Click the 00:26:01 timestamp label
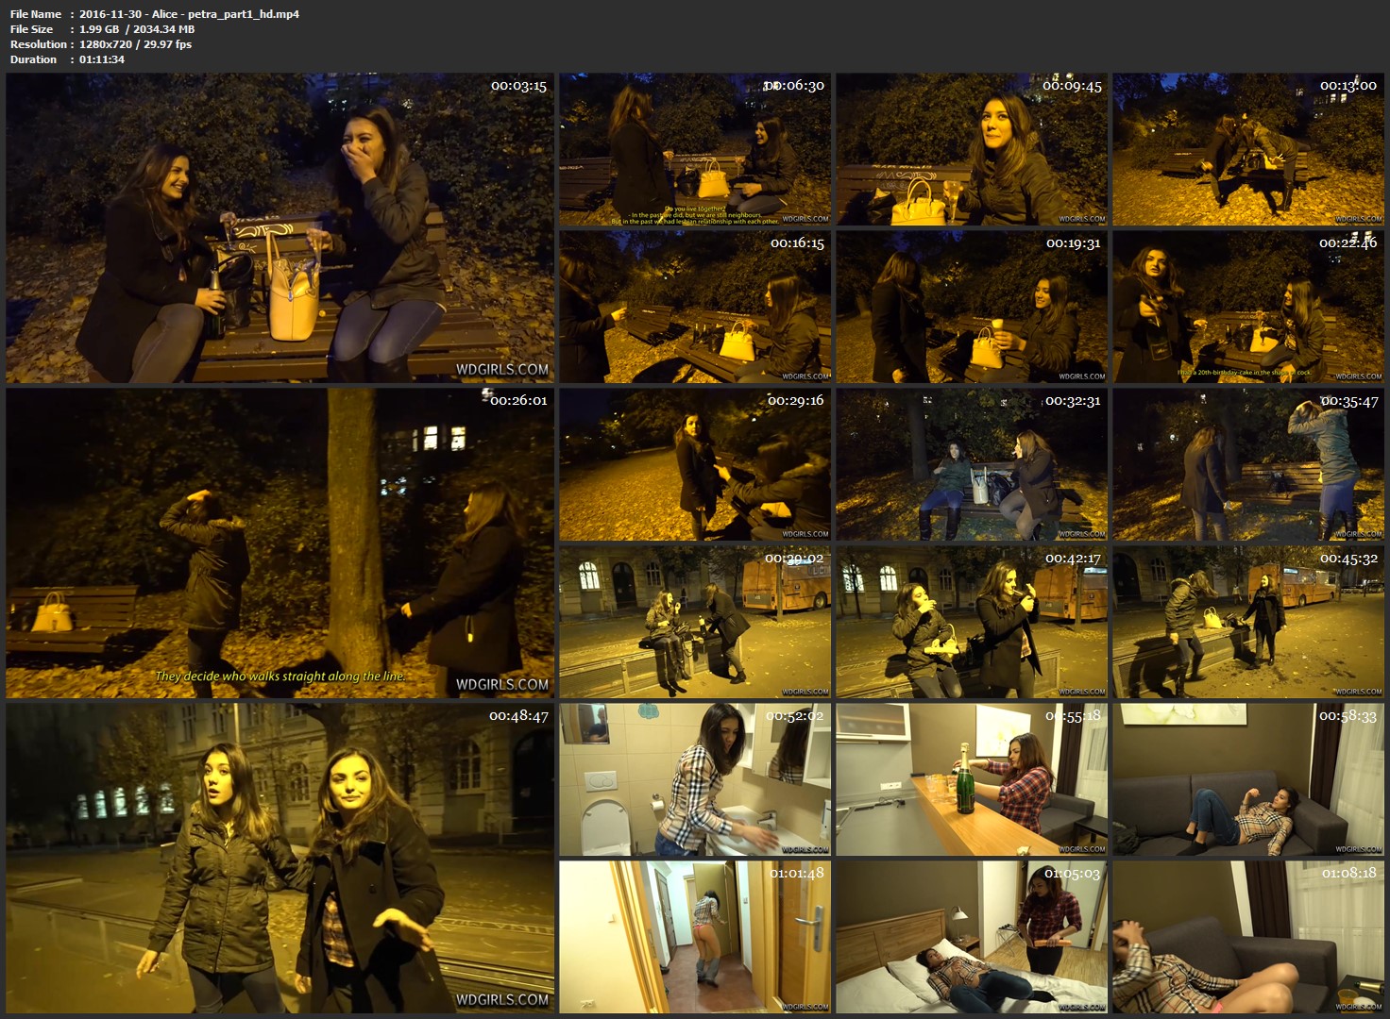 coord(518,400)
